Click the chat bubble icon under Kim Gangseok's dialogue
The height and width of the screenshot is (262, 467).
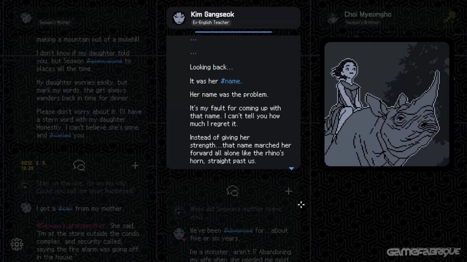[x=233, y=191]
